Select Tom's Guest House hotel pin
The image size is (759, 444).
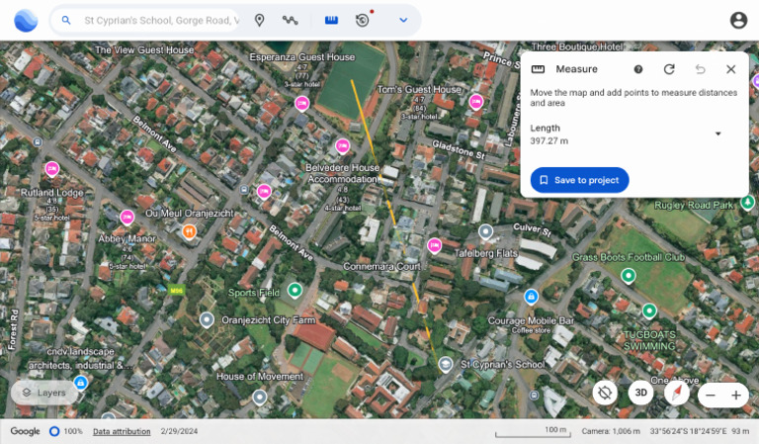click(x=475, y=102)
